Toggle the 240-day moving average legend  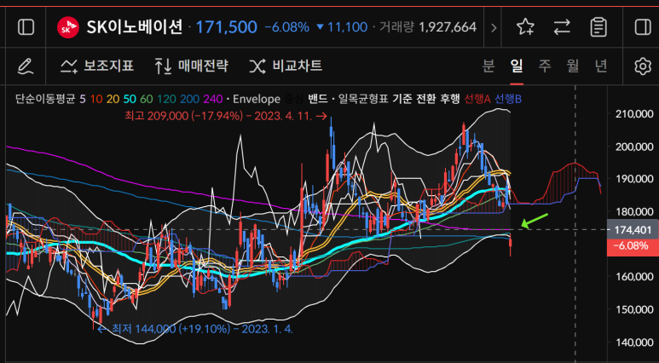click(x=214, y=99)
